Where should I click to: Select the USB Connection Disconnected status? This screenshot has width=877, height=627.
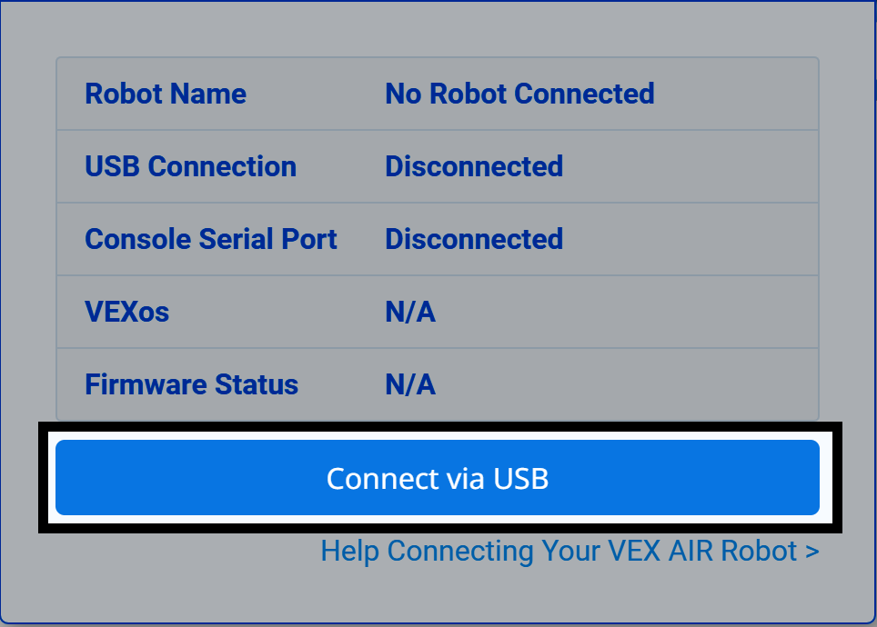click(474, 166)
